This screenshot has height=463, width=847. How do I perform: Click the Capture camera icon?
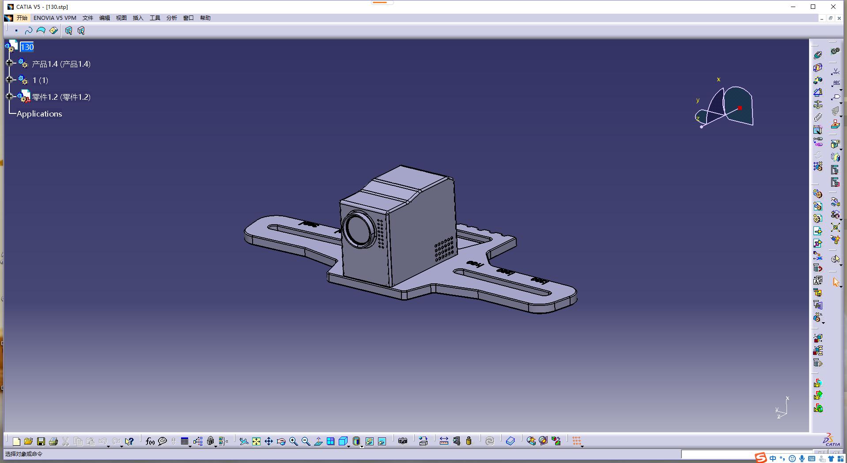tap(402, 441)
